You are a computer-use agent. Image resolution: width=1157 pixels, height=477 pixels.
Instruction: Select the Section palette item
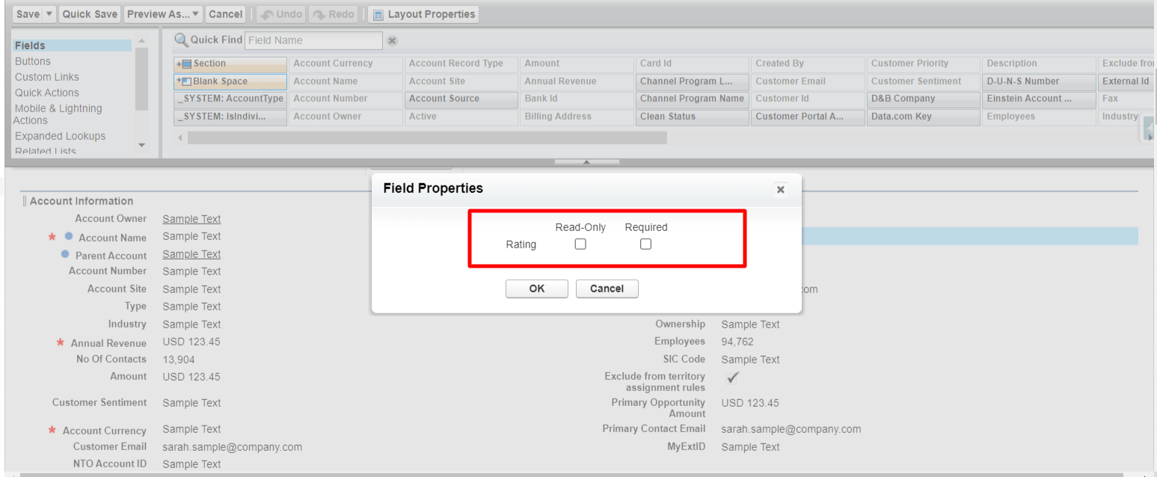(x=230, y=64)
